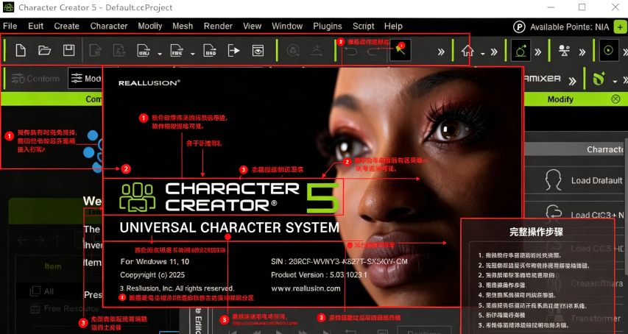Screen dimensions: 628x334
Task: Click the Undo arrow in the toolbar
Action: [351, 51]
